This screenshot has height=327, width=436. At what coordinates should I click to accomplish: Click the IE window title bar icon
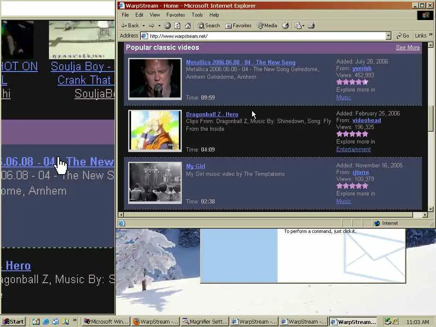(121, 6)
